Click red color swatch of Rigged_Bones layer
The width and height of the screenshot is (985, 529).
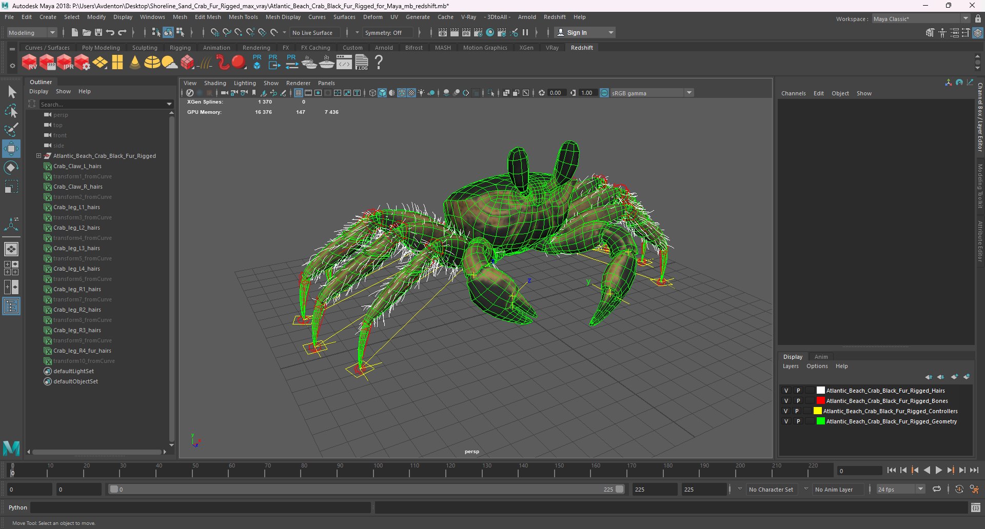point(820,401)
